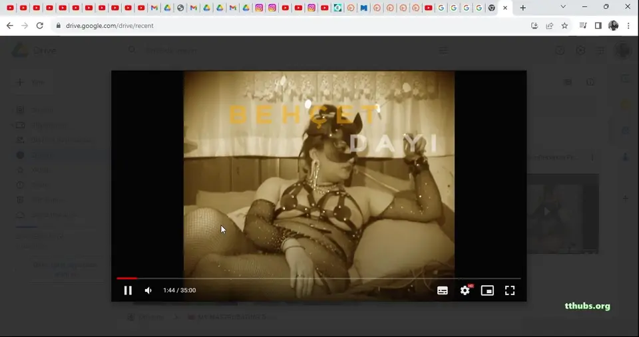Open a new browser tab

523,7
